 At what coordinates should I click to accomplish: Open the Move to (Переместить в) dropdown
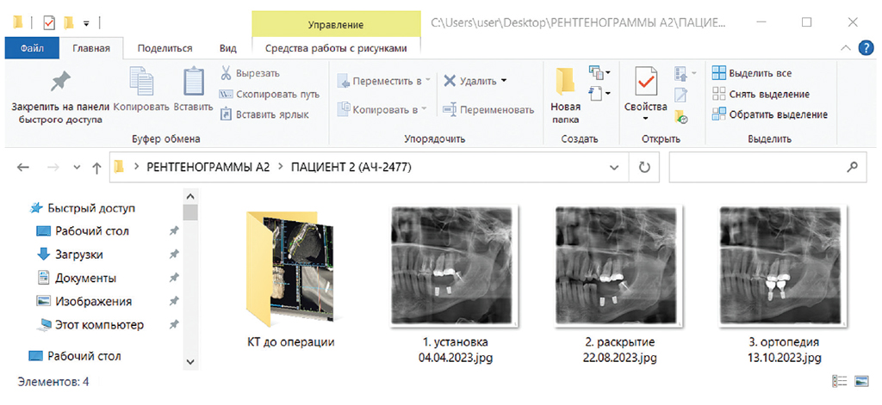[384, 81]
